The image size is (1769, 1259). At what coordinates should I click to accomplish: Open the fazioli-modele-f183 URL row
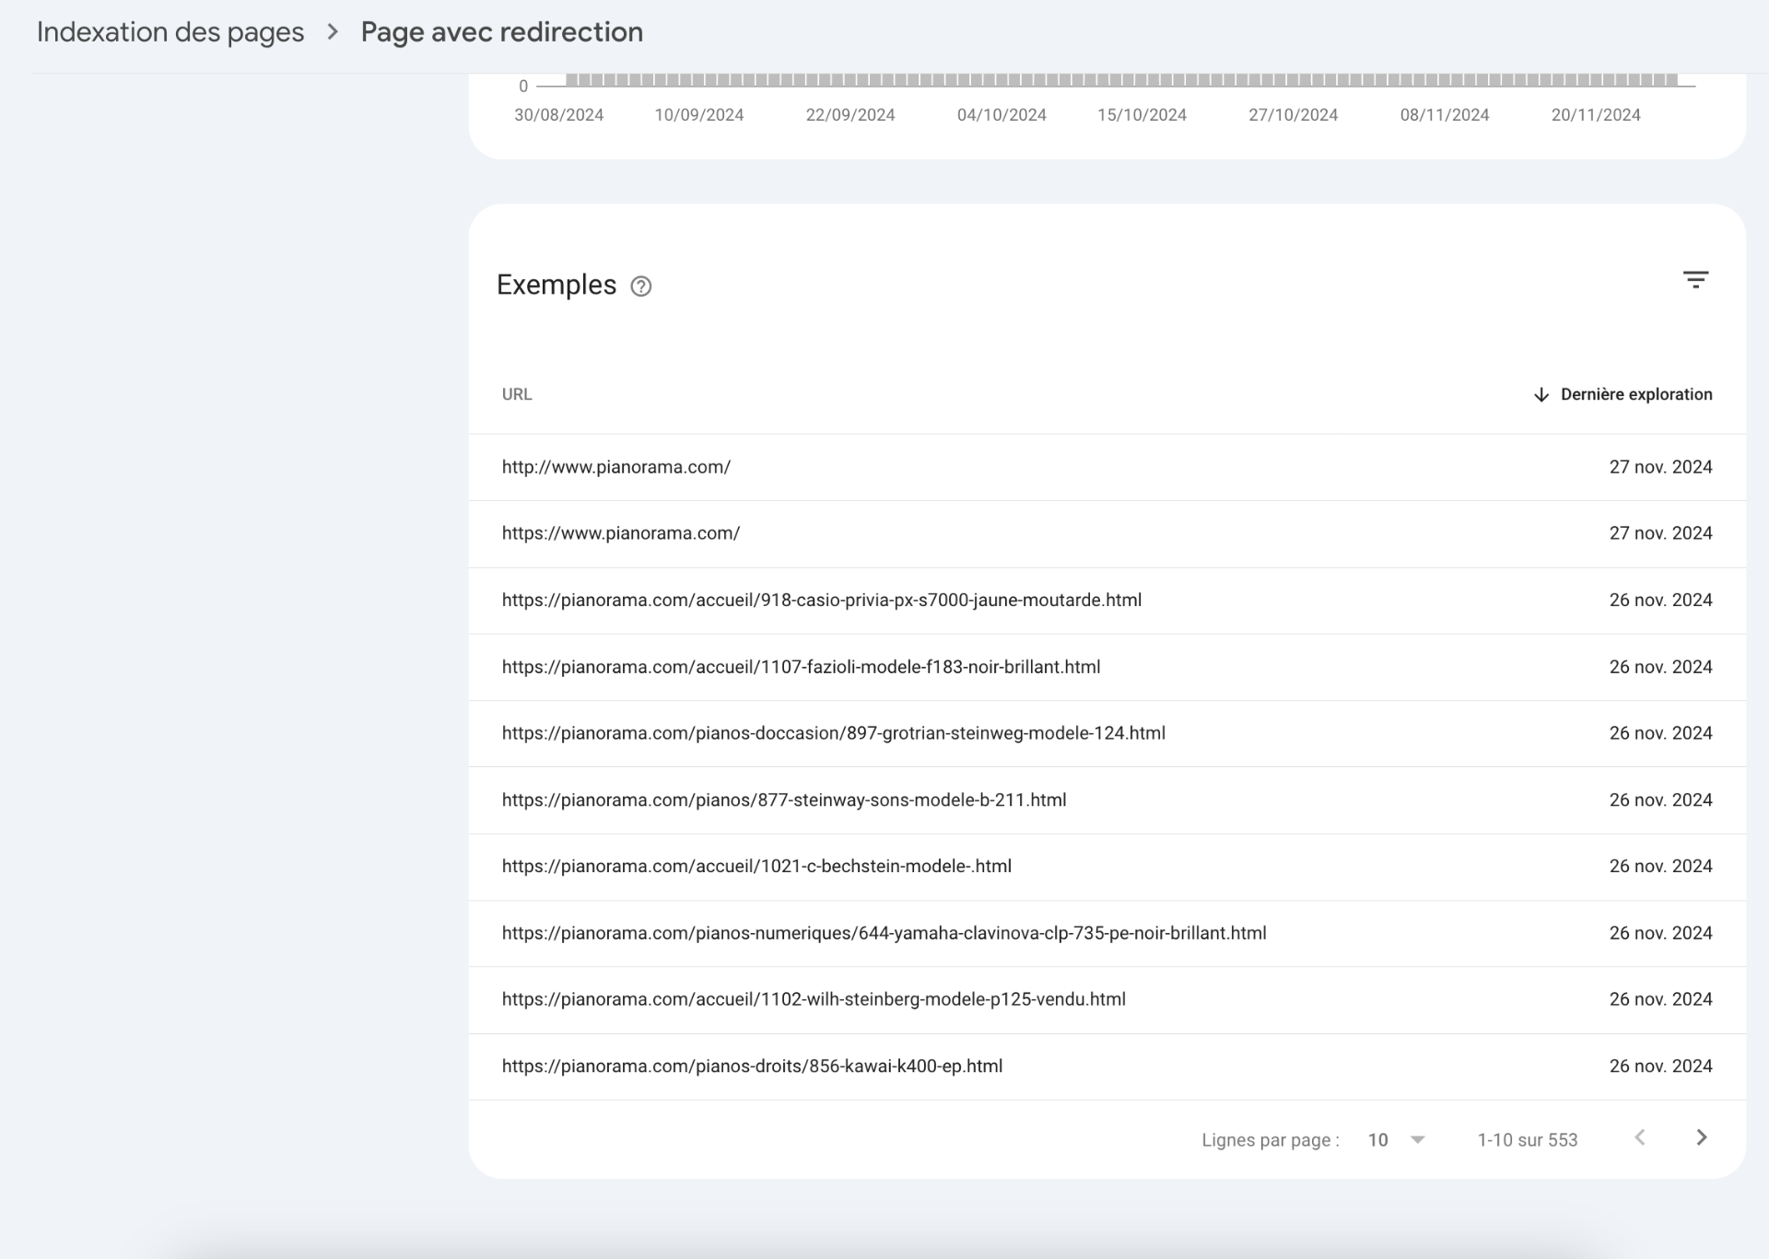[801, 667]
